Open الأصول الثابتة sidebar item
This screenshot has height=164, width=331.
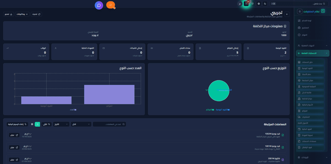tap(310, 123)
